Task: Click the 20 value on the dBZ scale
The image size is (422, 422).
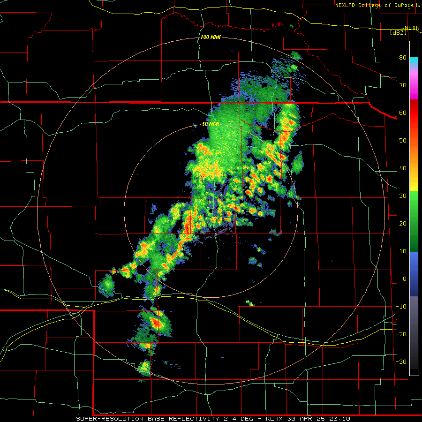Action: click(x=403, y=223)
